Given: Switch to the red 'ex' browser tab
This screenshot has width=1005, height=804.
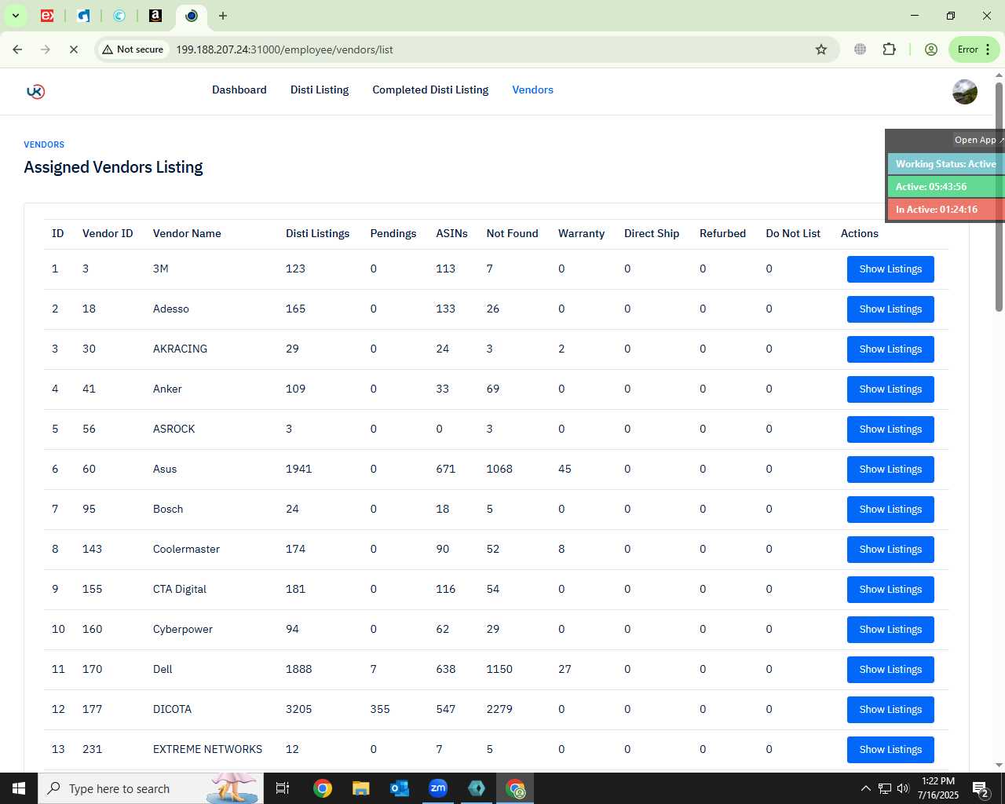Looking at the screenshot, I should (47, 16).
